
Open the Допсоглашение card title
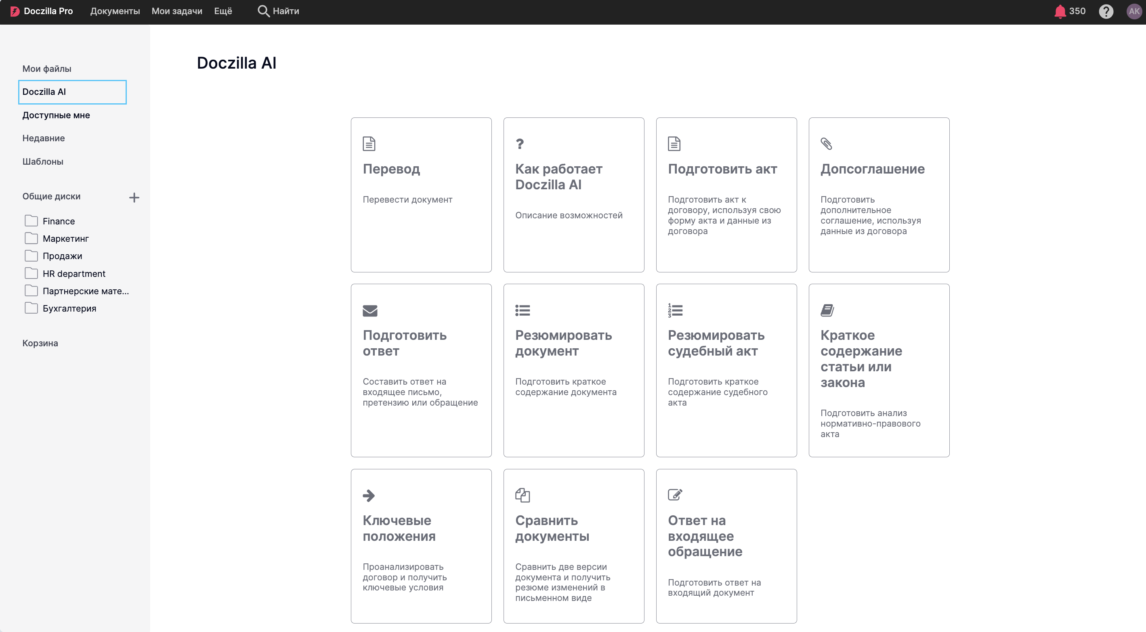[872, 170]
